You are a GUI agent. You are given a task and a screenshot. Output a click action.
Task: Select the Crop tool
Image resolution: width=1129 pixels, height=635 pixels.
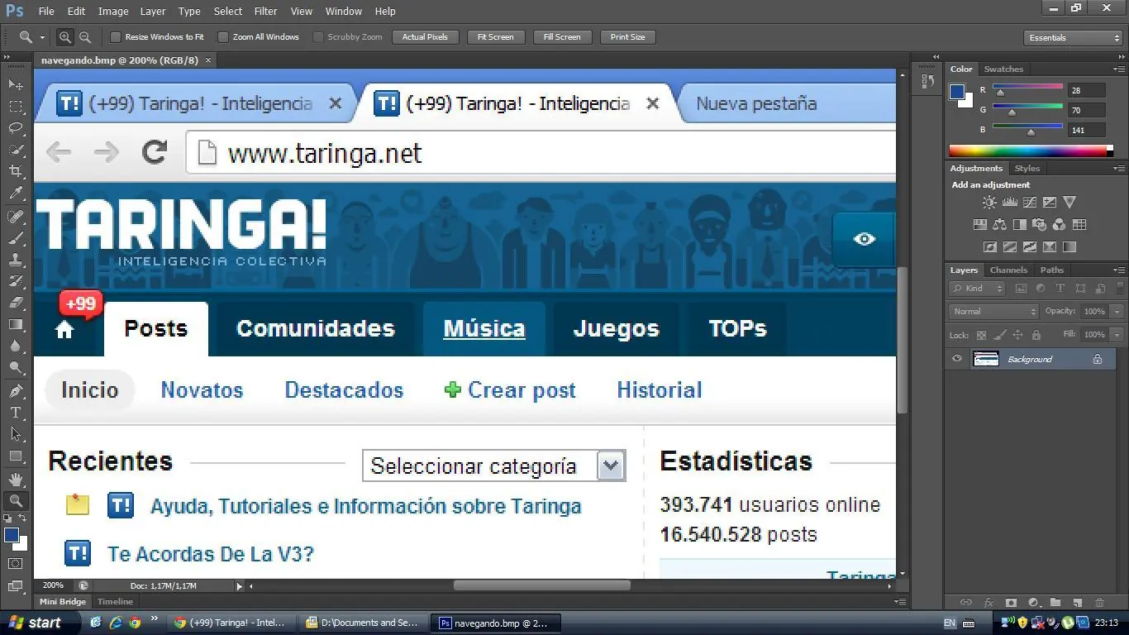pyautogui.click(x=16, y=170)
